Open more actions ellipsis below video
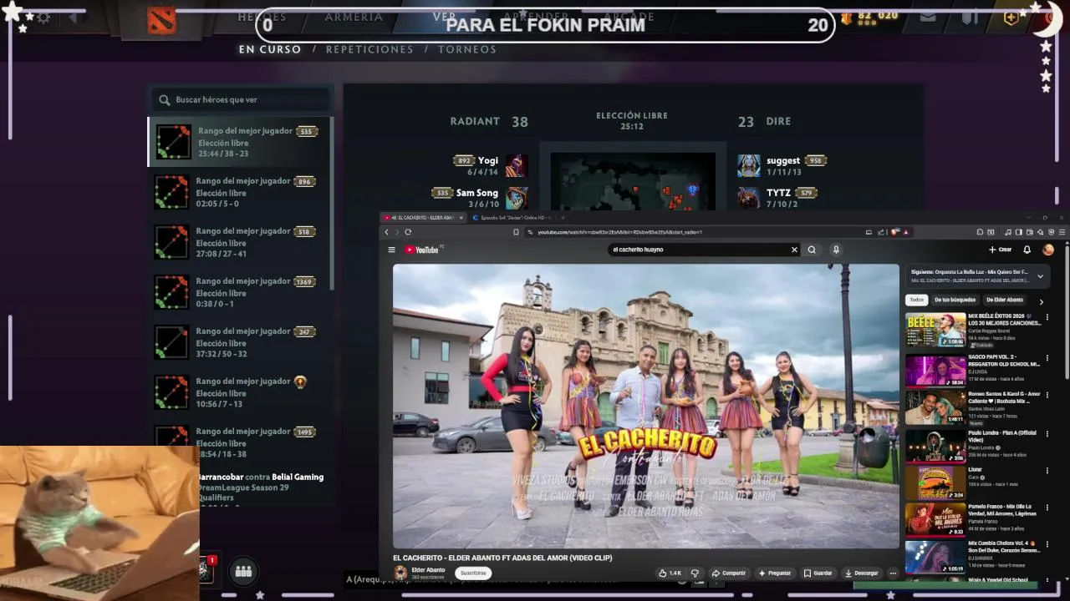1070x601 pixels. [893, 573]
